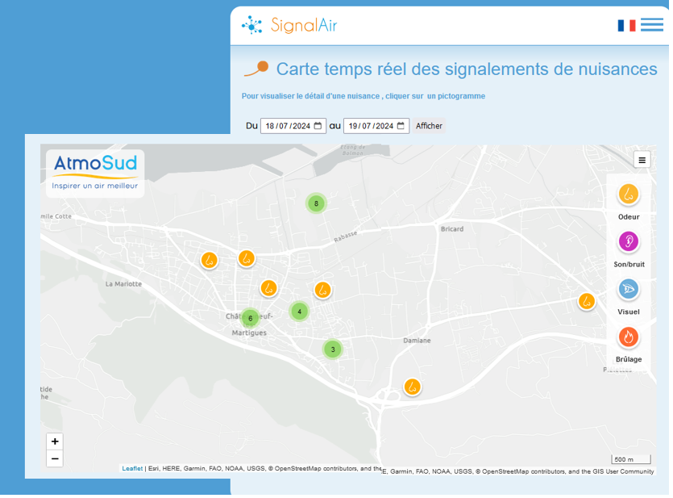
Task: Zoom out with the map minus button
Action: (x=55, y=458)
